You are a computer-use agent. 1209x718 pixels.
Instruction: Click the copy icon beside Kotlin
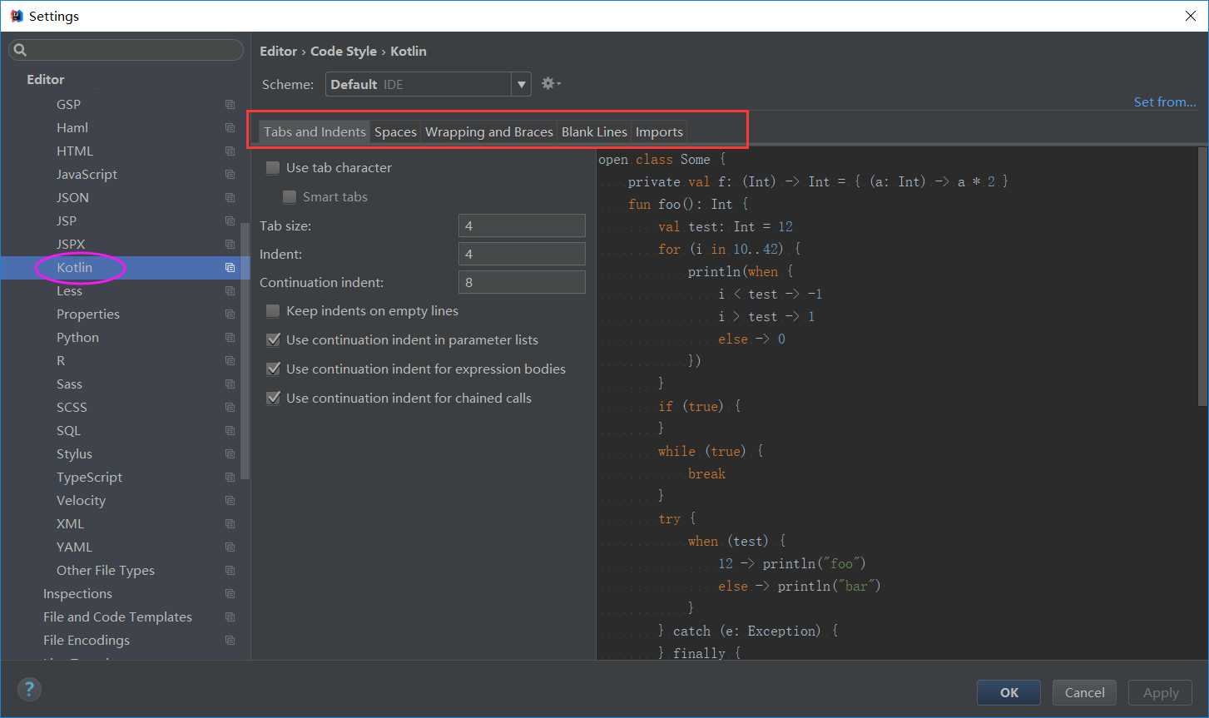pos(230,267)
